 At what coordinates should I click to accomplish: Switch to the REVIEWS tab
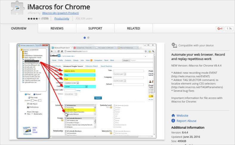click(57, 28)
